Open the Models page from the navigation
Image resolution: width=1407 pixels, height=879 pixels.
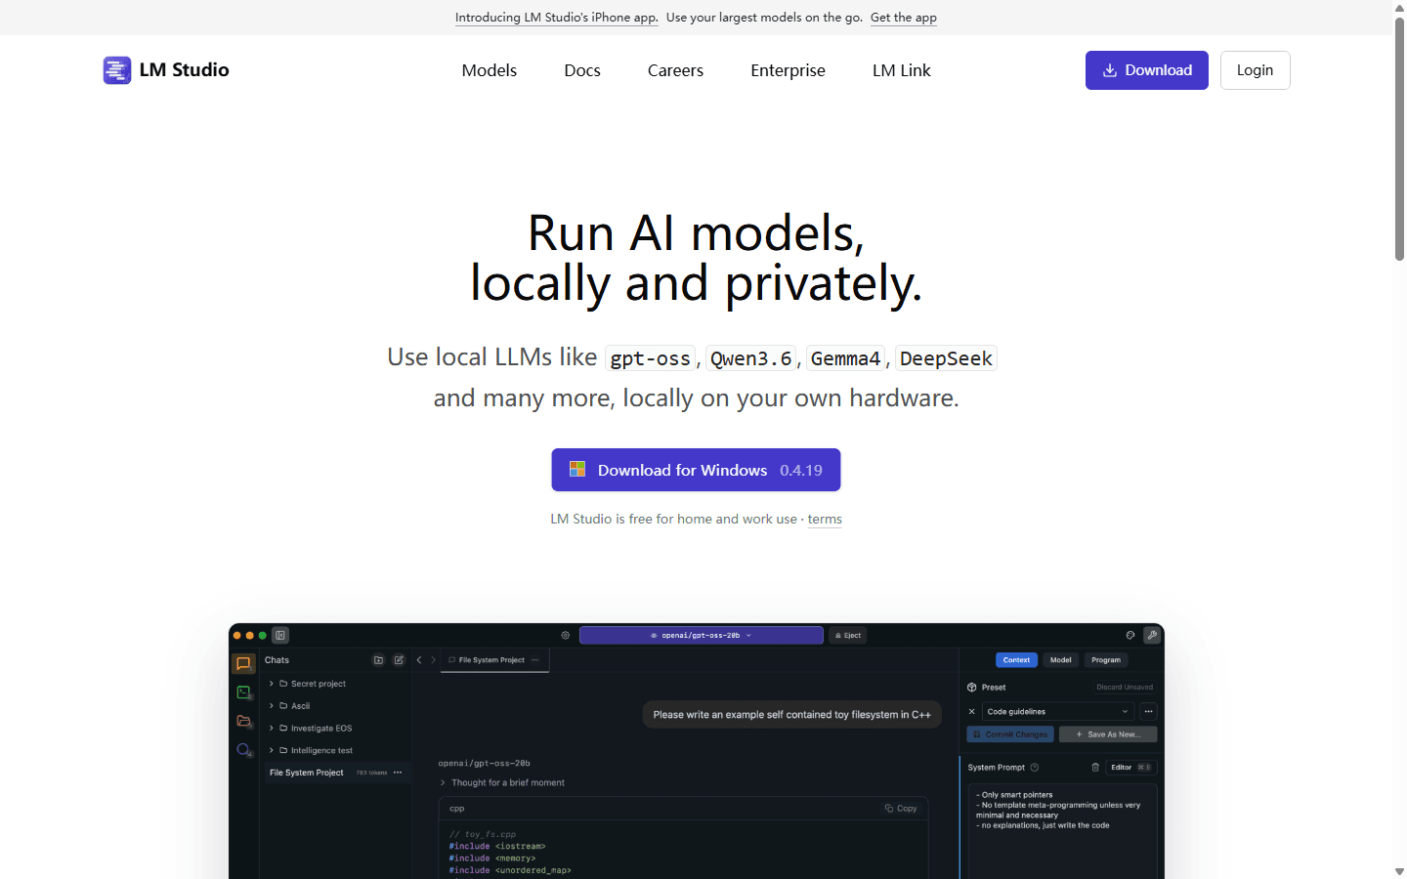click(x=490, y=70)
